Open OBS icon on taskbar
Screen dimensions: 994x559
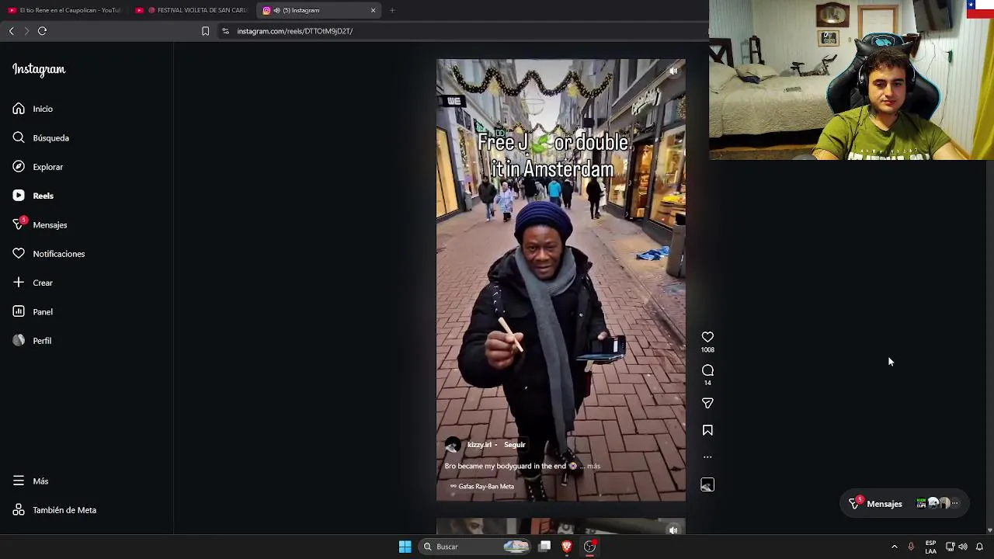(589, 547)
